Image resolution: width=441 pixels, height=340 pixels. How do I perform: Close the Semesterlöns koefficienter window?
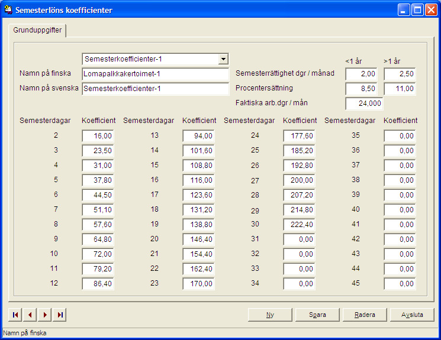[431, 10]
